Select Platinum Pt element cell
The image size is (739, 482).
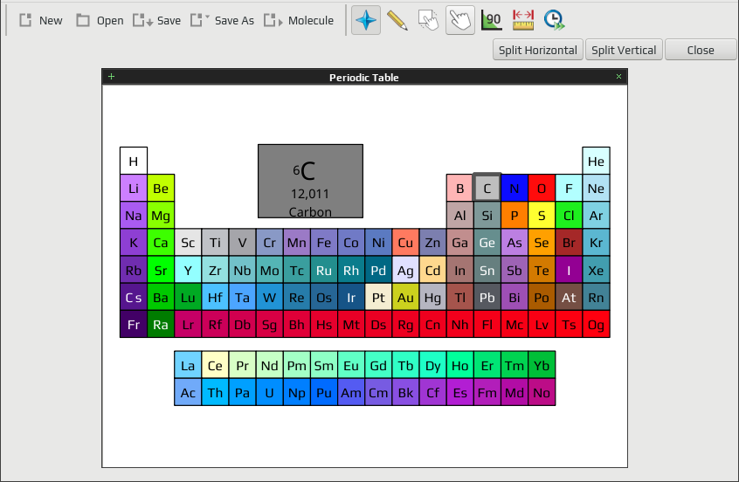point(378,297)
